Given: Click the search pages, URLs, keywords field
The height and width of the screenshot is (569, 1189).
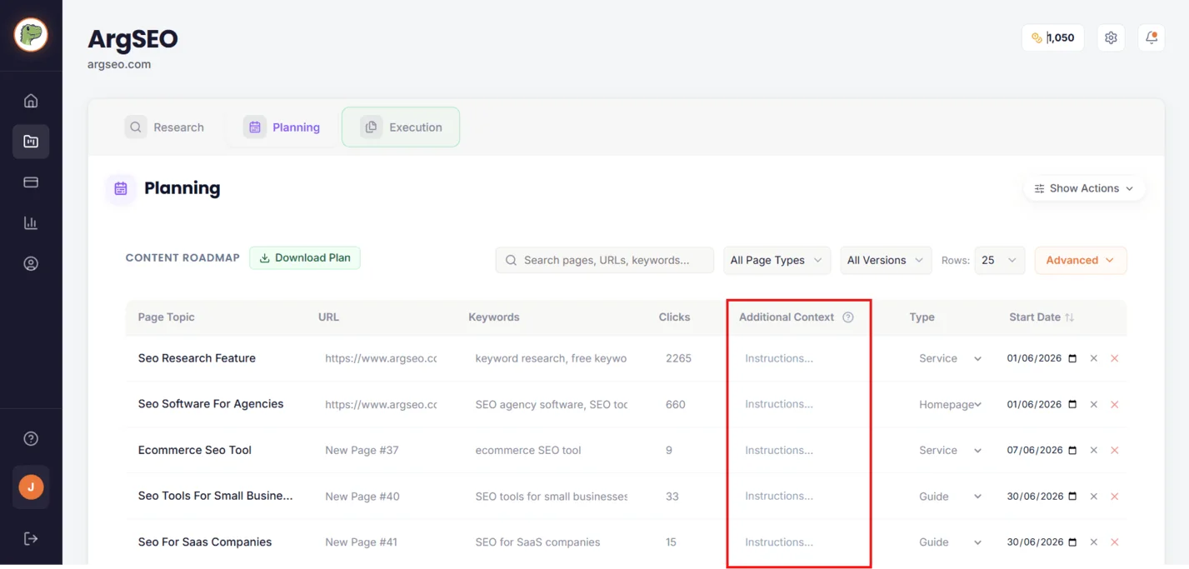Looking at the screenshot, I should pyautogui.click(x=605, y=260).
